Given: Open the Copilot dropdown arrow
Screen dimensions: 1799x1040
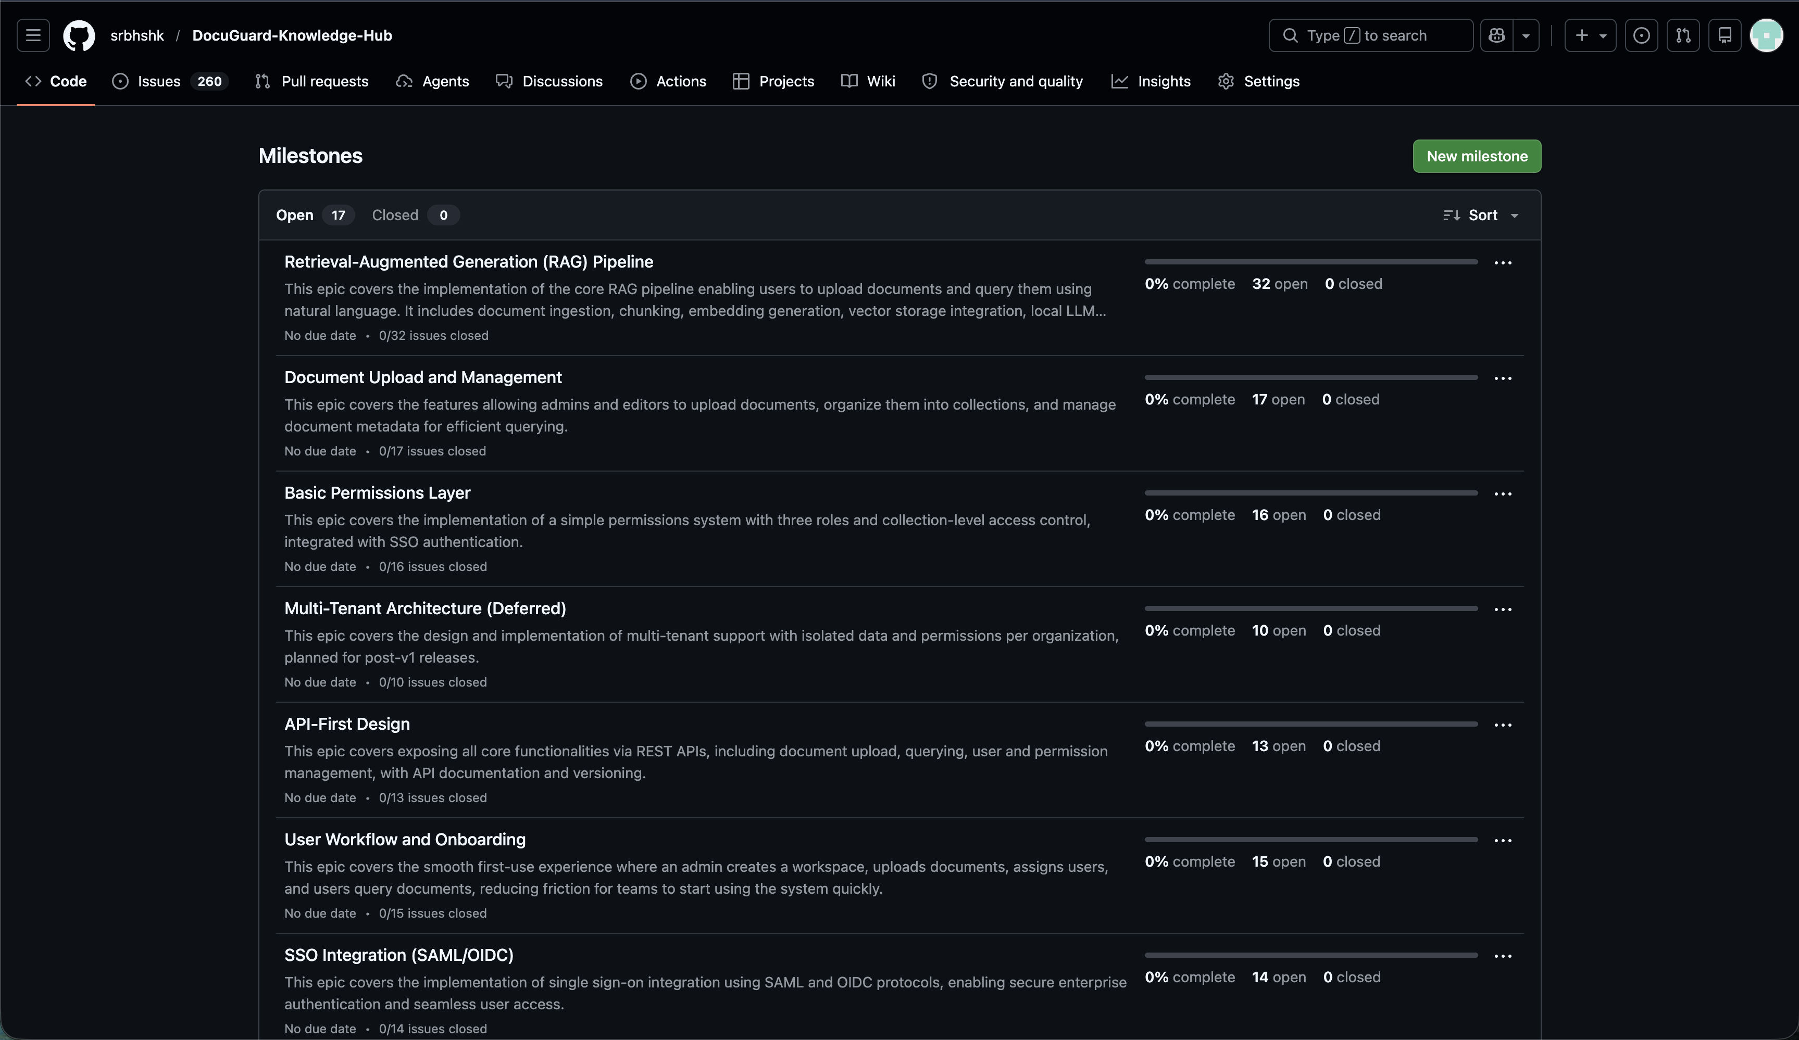Looking at the screenshot, I should point(1526,35).
